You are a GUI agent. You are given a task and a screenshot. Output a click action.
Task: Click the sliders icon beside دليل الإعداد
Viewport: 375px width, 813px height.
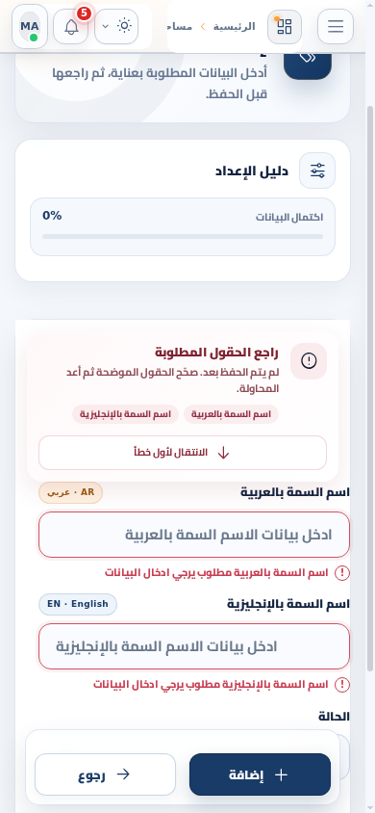pos(317,170)
